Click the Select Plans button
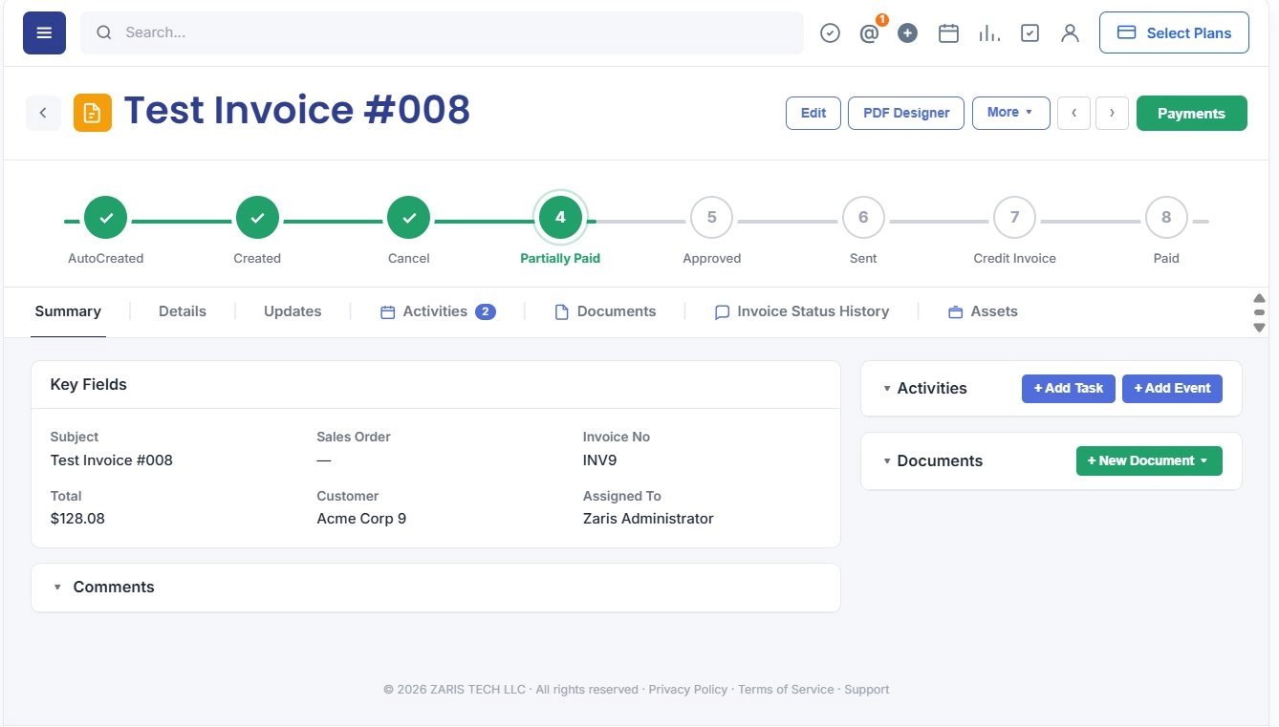 point(1174,32)
